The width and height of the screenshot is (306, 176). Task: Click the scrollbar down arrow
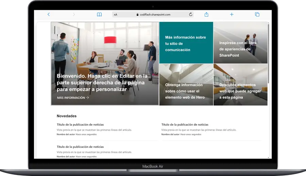[x=268, y=157]
